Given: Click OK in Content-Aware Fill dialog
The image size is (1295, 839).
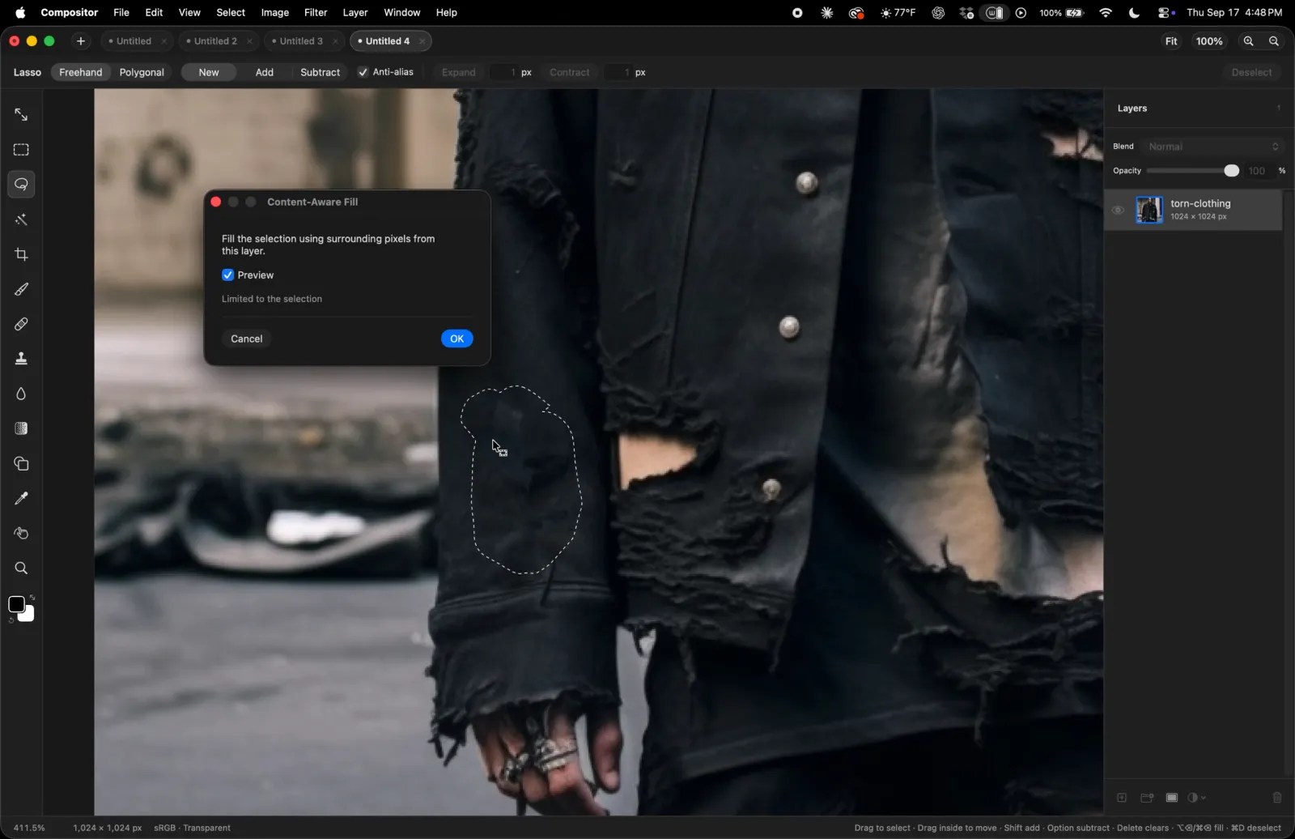Looking at the screenshot, I should (457, 339).
